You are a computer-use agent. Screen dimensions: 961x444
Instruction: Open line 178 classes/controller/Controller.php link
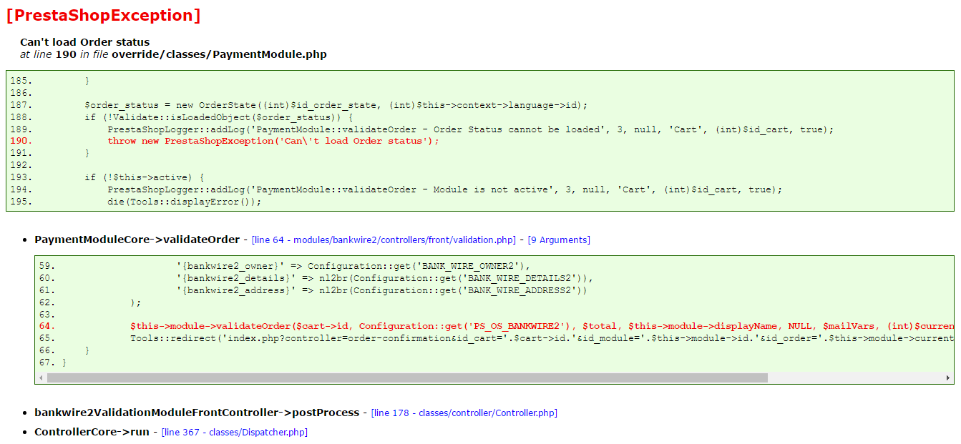[464, 413]
